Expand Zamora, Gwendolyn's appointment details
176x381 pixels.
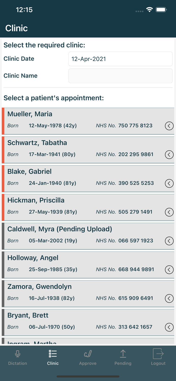(169, 298)
